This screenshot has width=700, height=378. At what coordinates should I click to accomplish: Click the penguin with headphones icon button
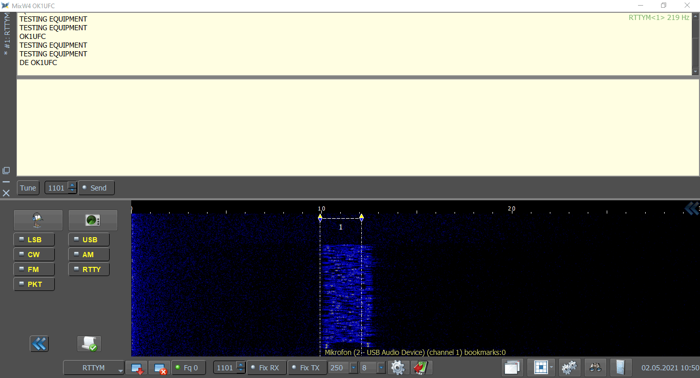click(38, 220)
